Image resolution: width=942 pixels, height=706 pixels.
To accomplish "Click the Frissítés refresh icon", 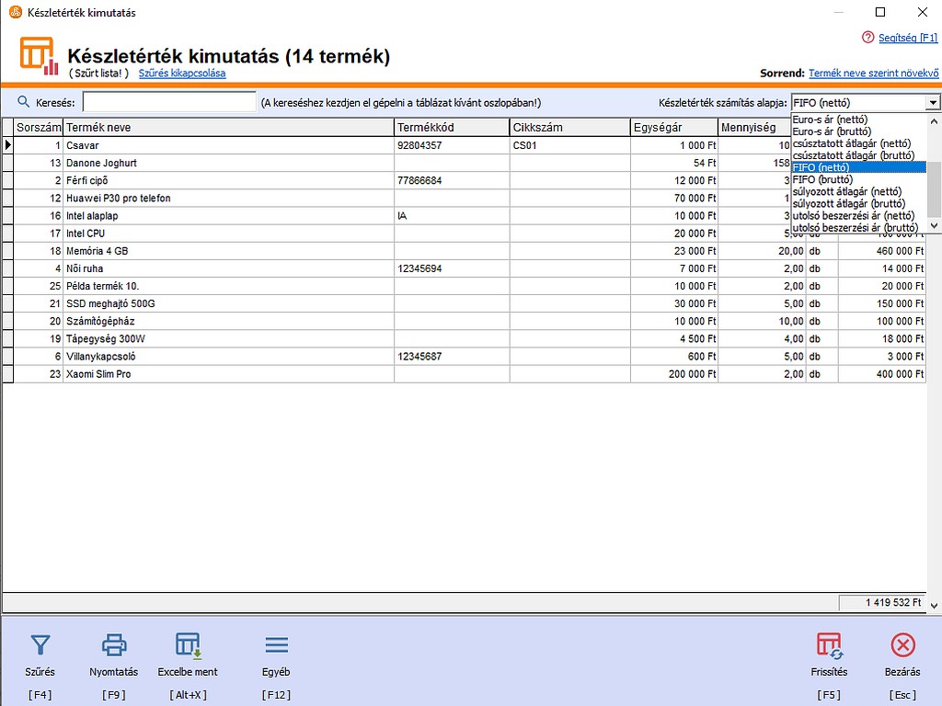I will pos(829,644).
